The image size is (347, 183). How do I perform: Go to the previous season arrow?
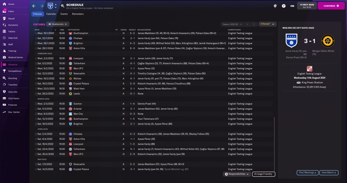[247, 24]
